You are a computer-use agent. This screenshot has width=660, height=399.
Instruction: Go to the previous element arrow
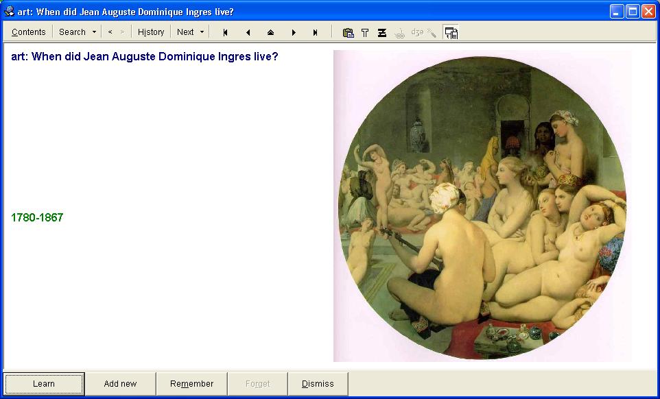click(248, 32)
